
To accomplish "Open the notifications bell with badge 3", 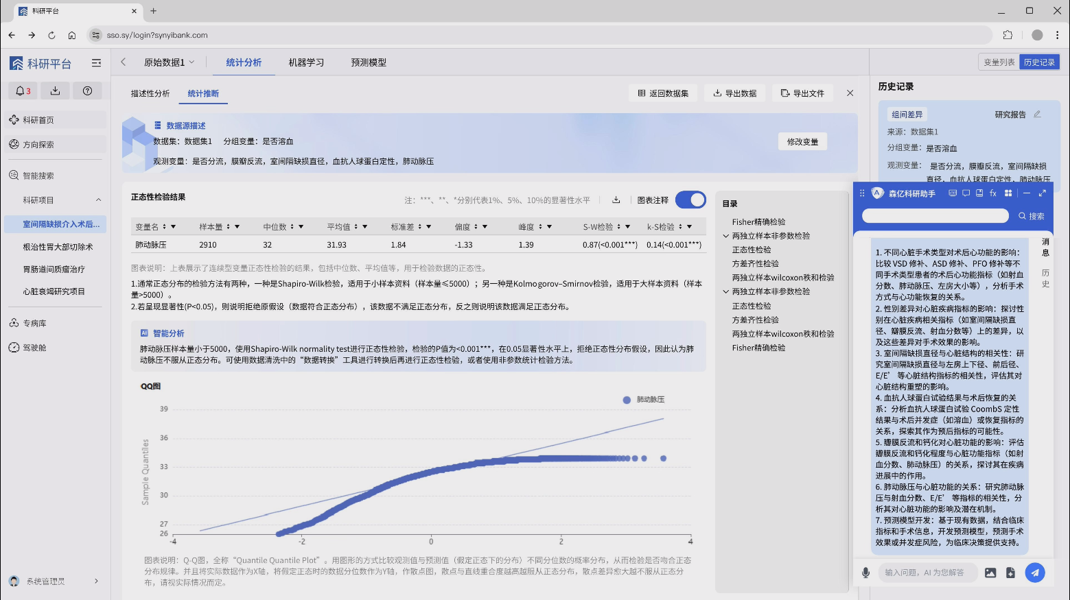I will [x=23, y=91].
